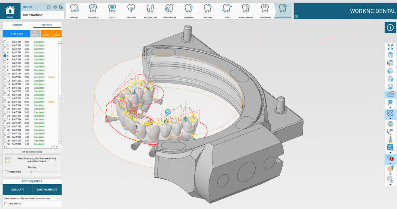The image size is (397, 209).
Task: Toggle the disc blank display icon
Action: pyautogui.click(x=390, y=113)
